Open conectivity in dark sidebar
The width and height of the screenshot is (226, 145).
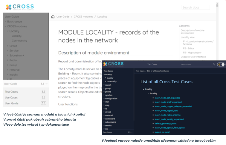[x=112, y=81]
